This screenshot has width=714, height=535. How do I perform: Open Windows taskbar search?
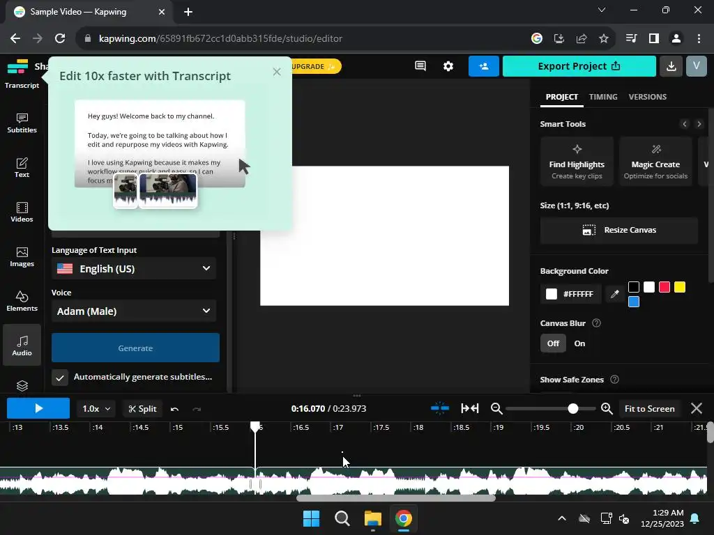pos(342,518)
